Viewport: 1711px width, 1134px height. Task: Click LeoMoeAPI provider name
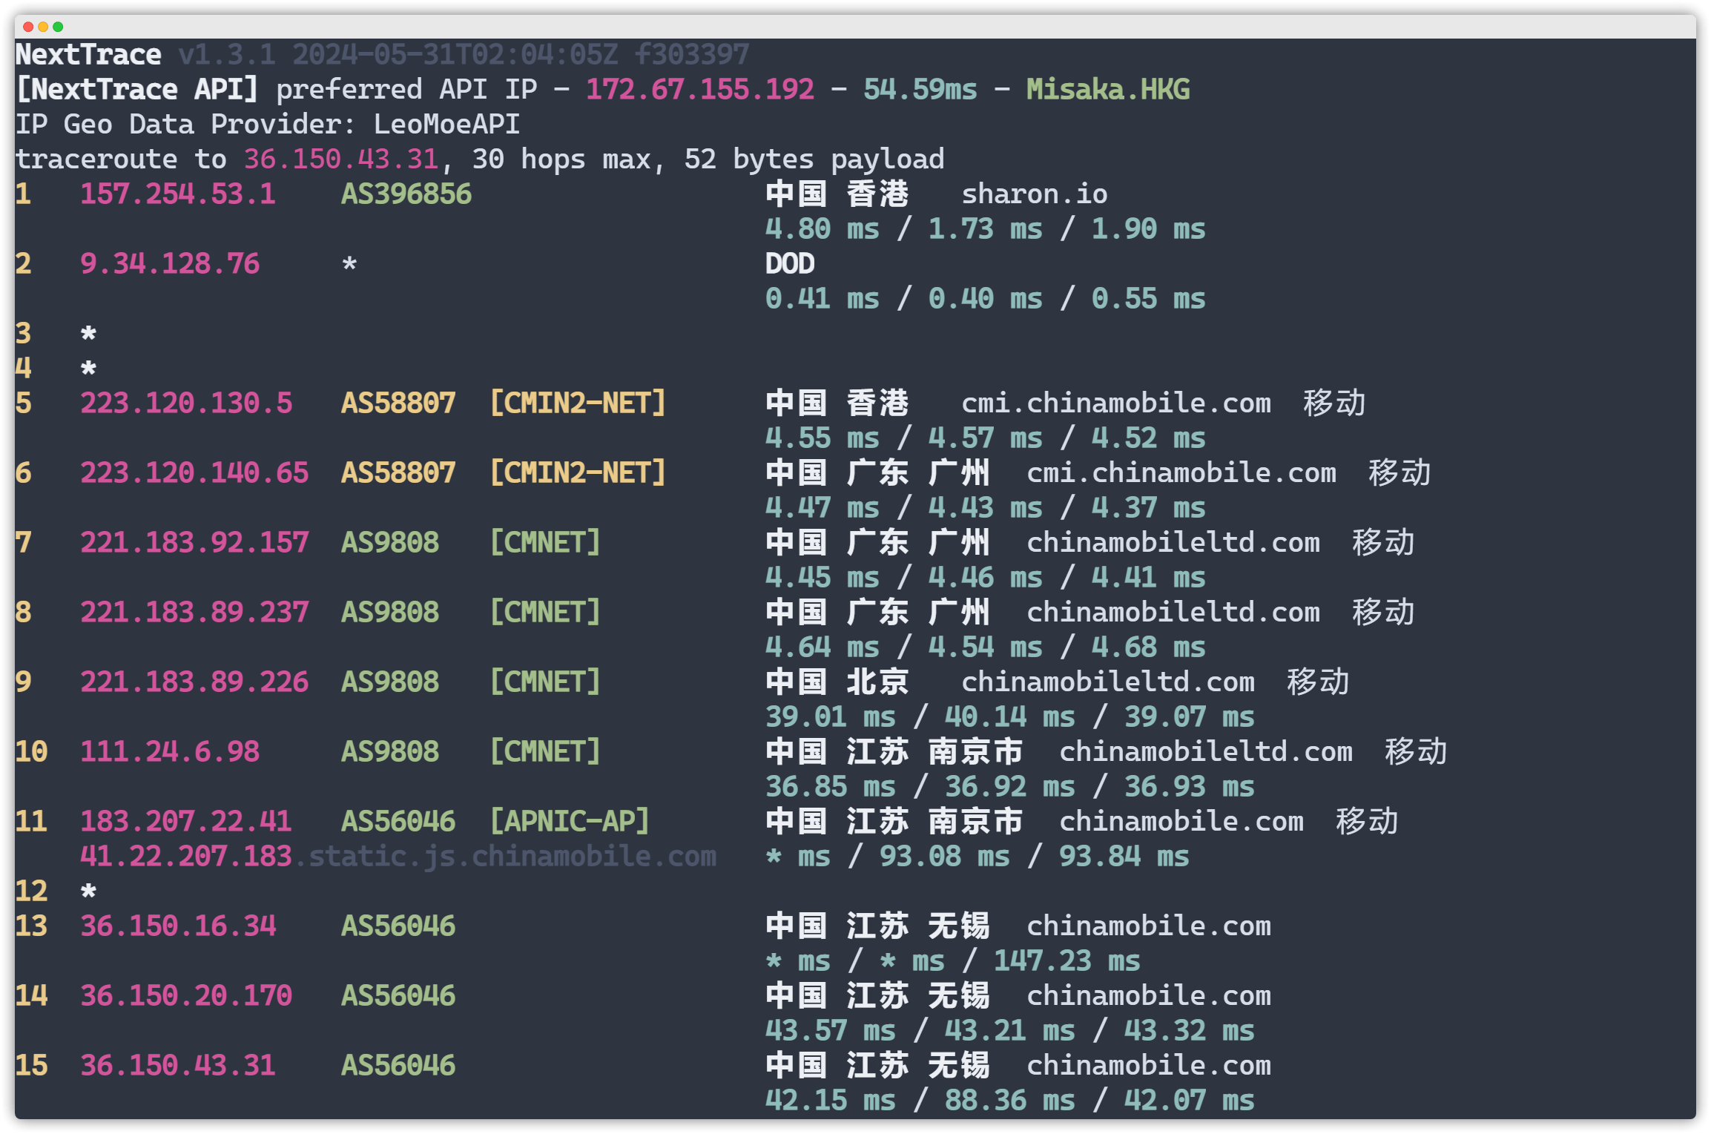click(x=447, y=125)
